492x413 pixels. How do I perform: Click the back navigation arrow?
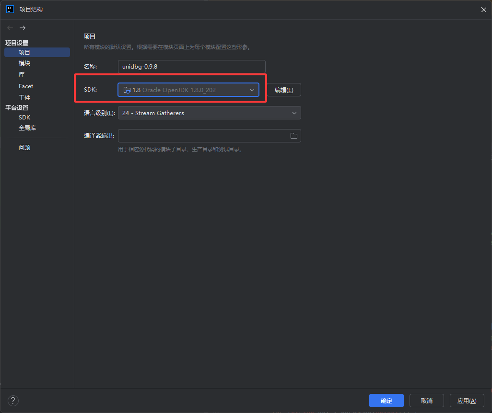click(x=10, y=28)
